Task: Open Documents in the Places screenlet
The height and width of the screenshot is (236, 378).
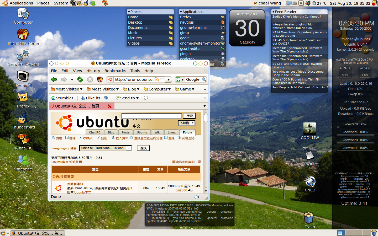Action: (x=150, y=28)
